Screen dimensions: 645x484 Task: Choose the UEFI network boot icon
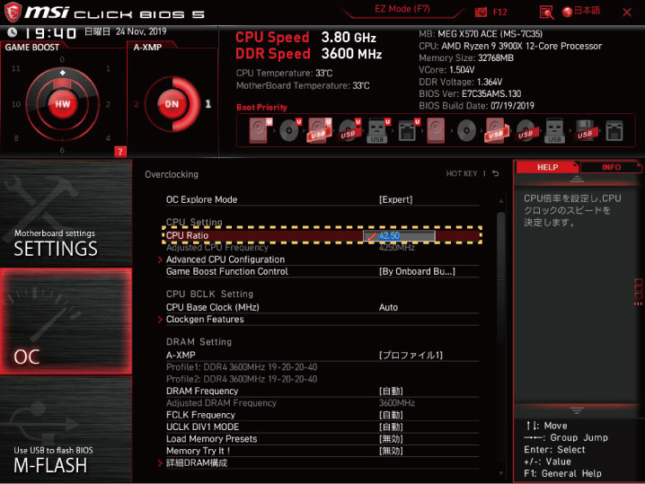tap(409, 131)
